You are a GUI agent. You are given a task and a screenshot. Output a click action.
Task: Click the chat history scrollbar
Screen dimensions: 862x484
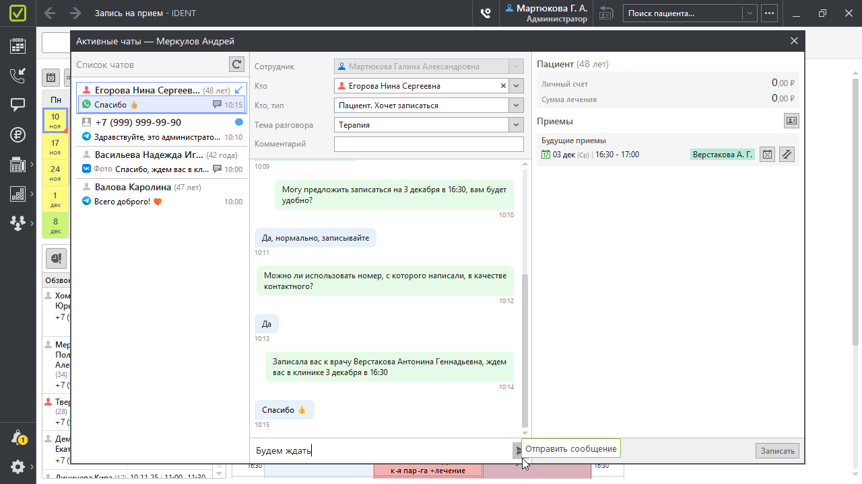pos(525,350)
